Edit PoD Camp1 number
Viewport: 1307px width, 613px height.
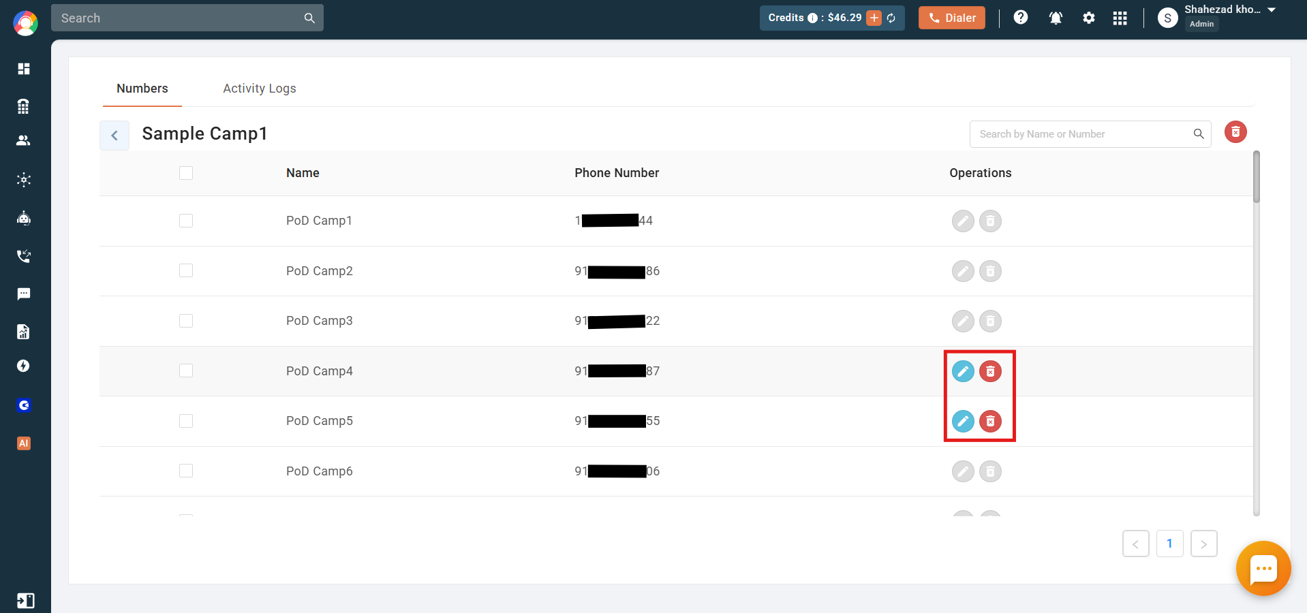[x=963, y=221]
